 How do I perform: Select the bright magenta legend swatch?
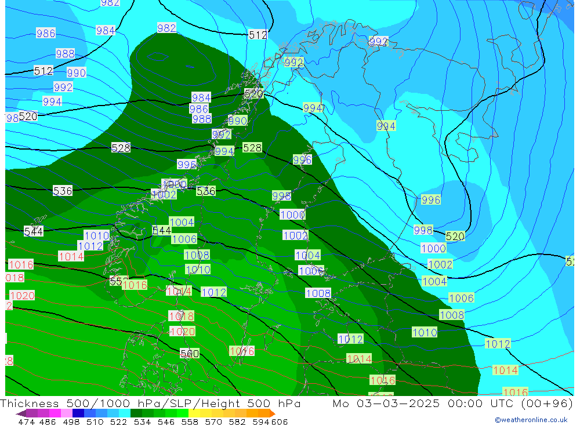(x=55, y=413)
